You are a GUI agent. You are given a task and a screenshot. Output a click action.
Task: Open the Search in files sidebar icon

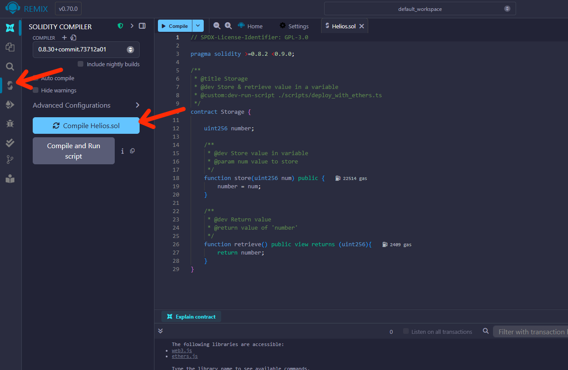[10, 66]
